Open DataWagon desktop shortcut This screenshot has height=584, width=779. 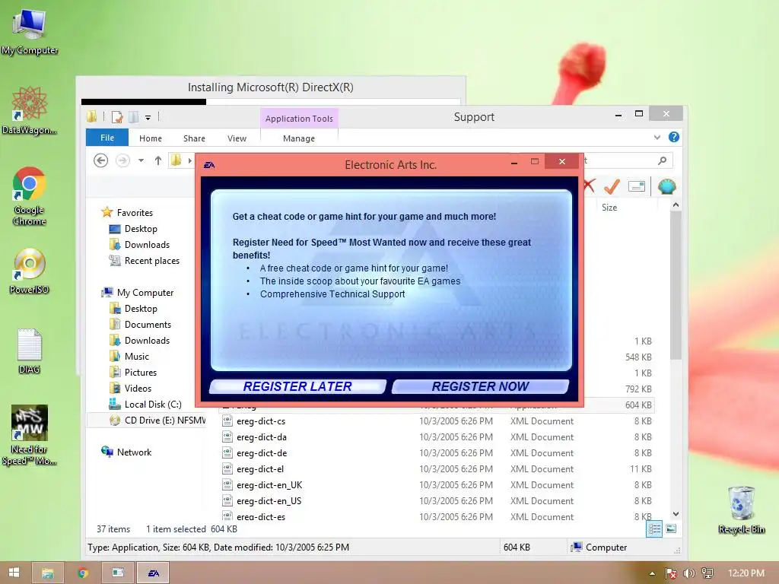coord(30,110)
